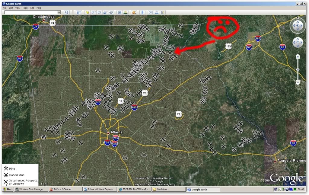Show the ruler tool

coord(142,12)
